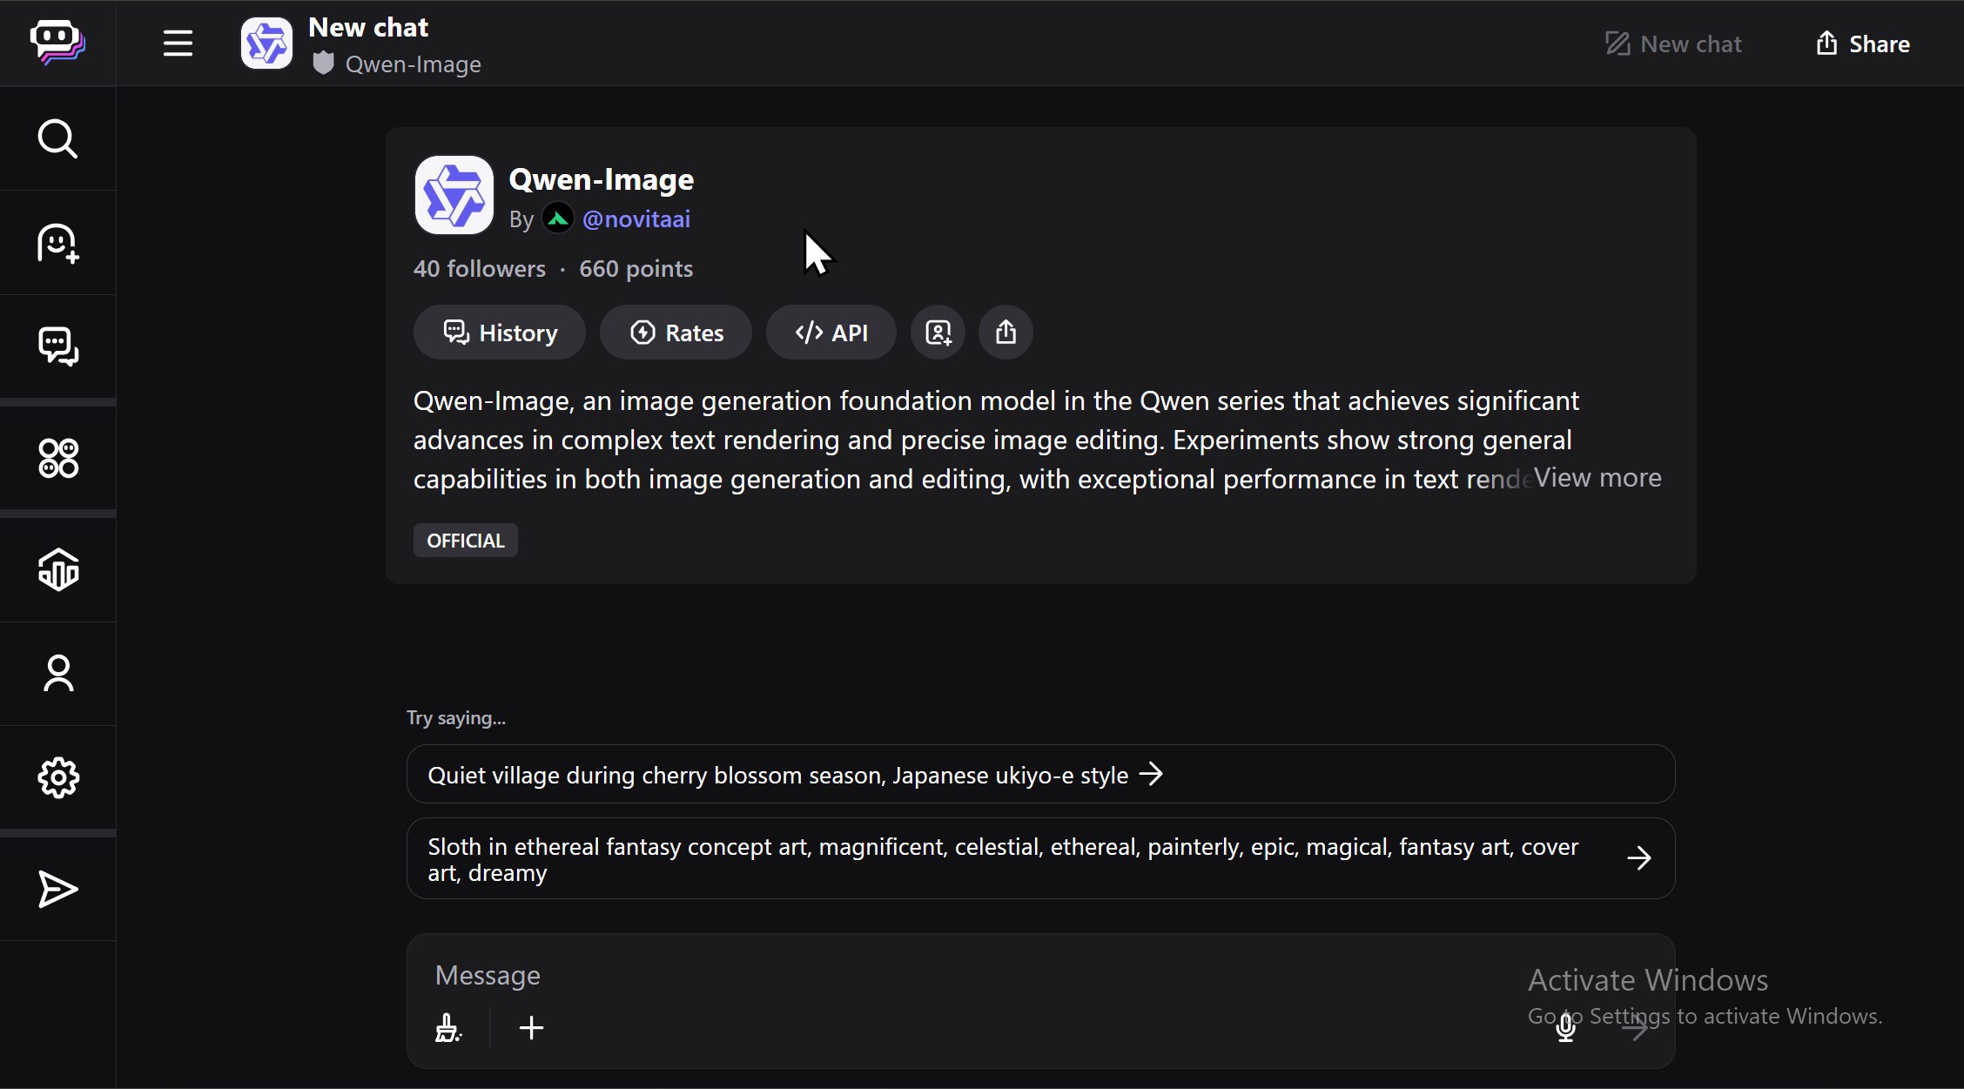The image size is (1964, 1089).
Task: Open the hexagon bar-chart sidebar icon
Action: click(x=58, y=570)
